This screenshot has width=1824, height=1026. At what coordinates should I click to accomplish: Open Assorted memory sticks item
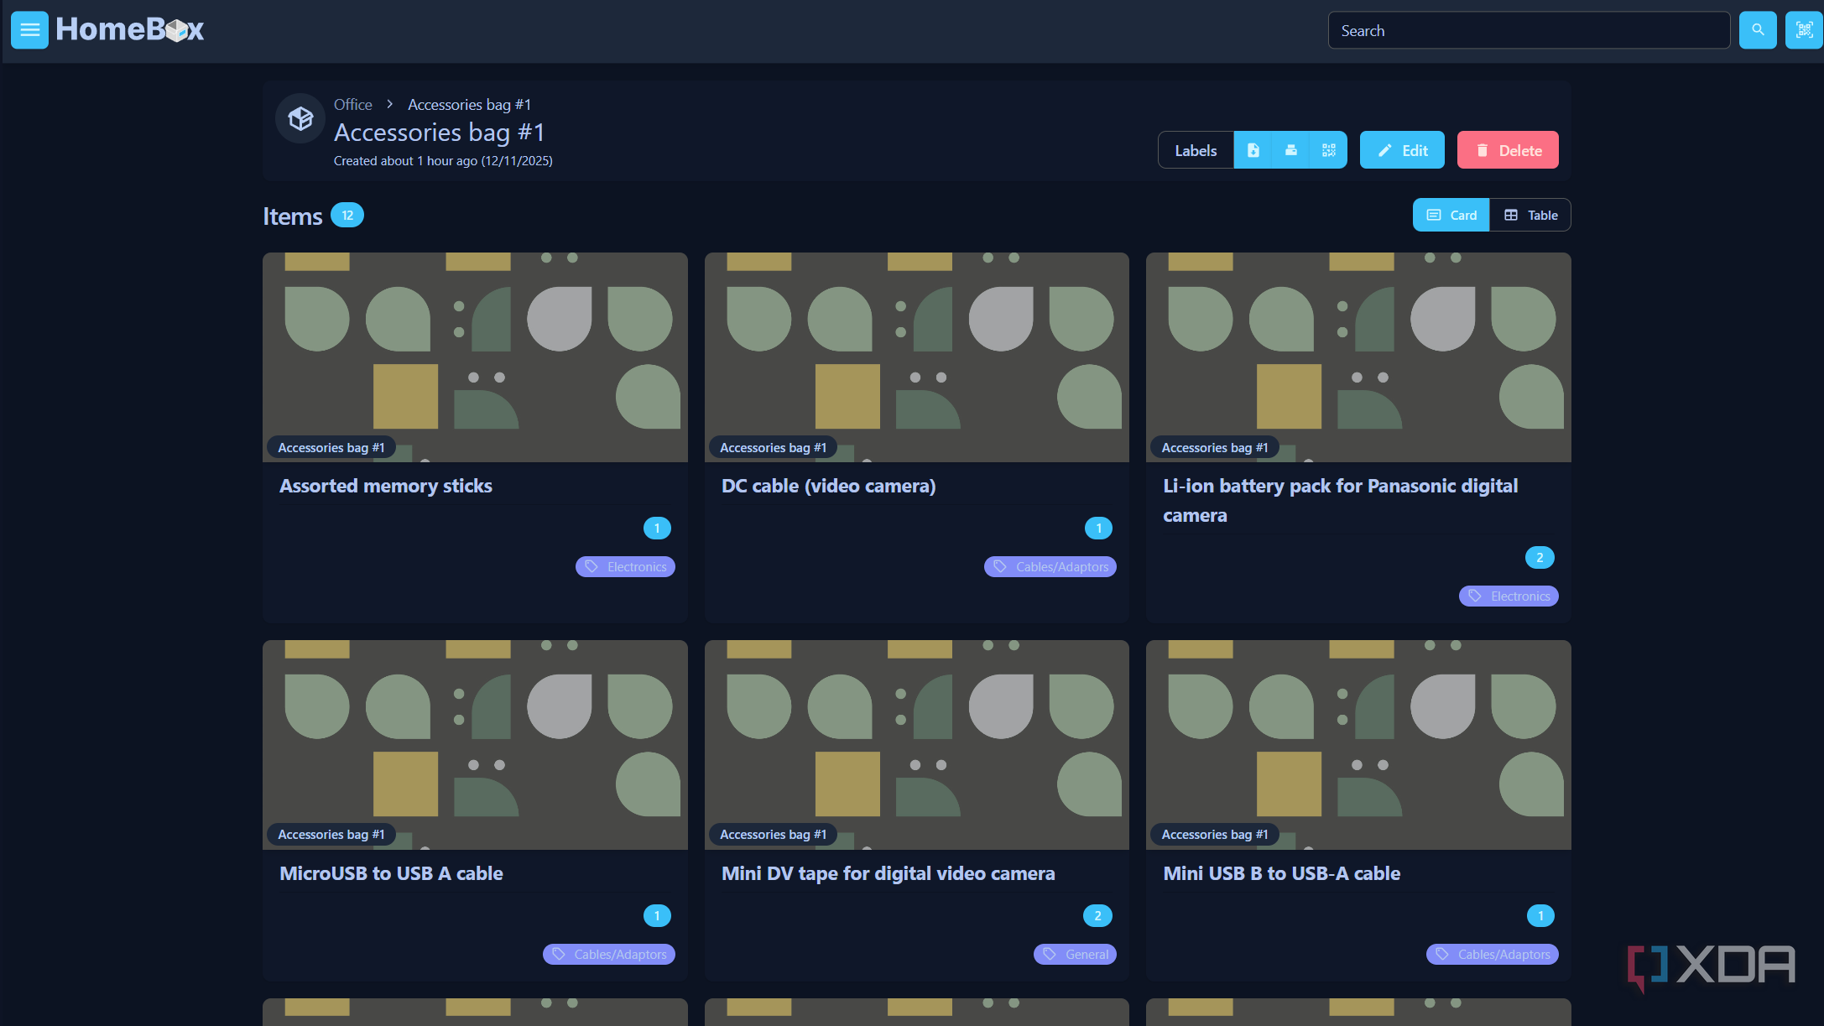386,486
